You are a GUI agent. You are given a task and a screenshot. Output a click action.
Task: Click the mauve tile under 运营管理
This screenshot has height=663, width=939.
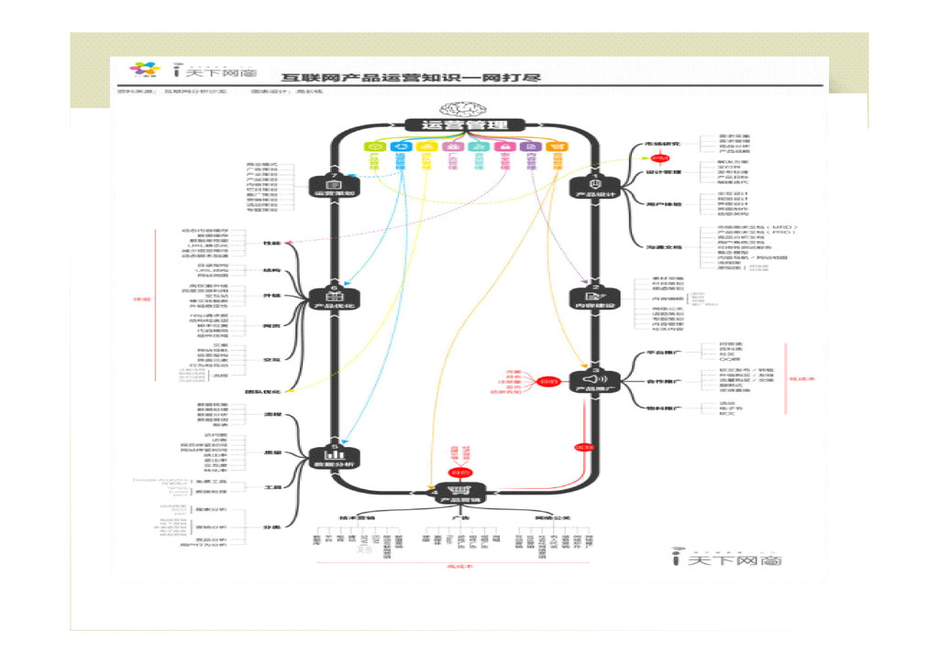[x=452, y=146]
